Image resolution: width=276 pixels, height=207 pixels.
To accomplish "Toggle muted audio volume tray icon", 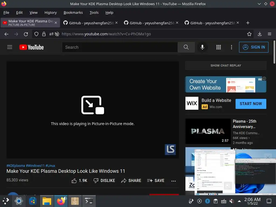I will pos(232,201).
